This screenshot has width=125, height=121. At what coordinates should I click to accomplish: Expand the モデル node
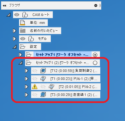[15, 39]
